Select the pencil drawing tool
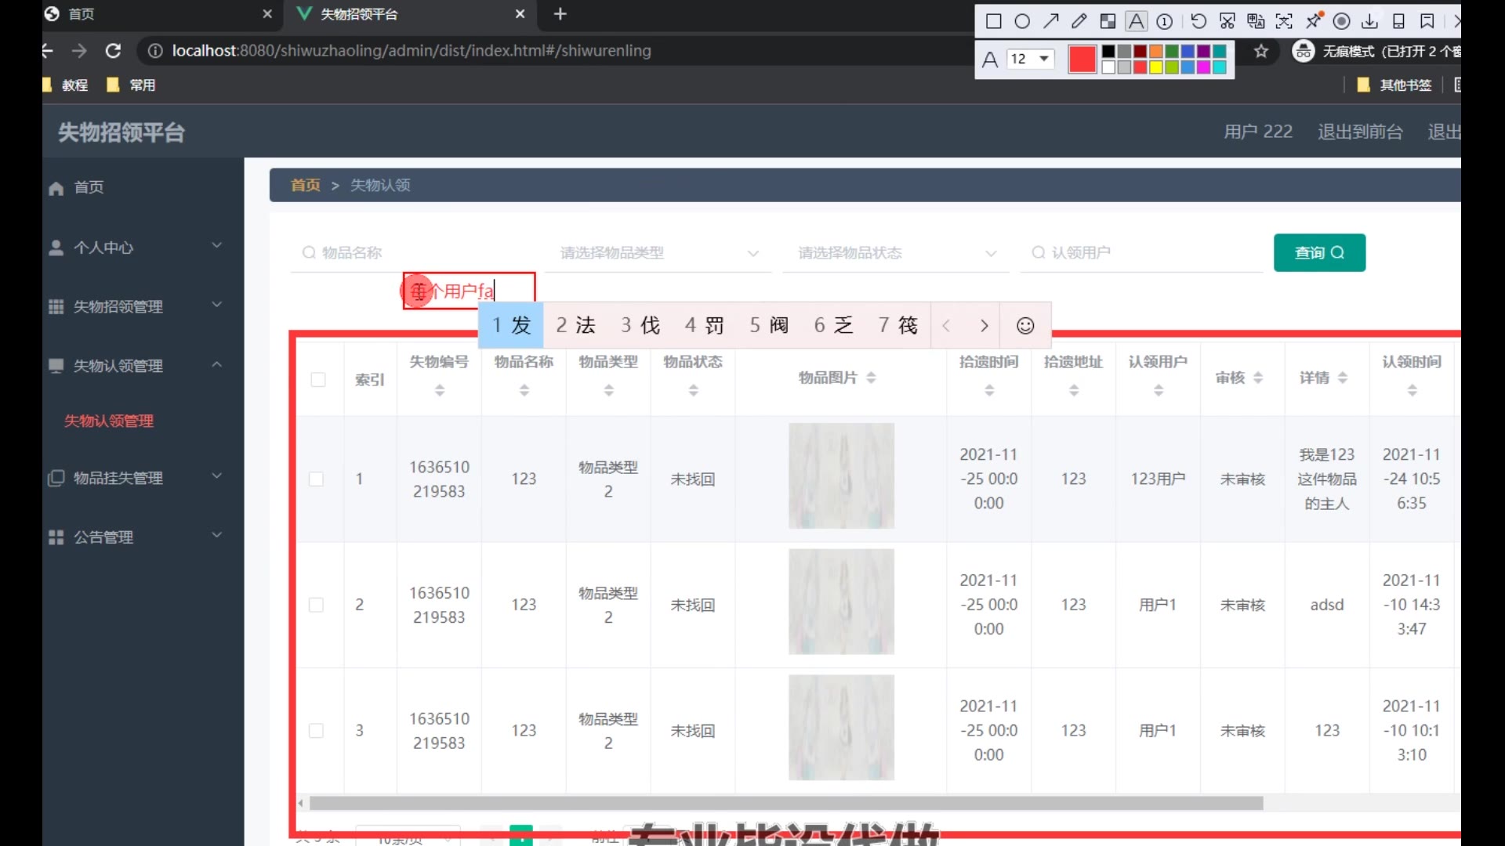Viewport: 1505px width, 846px height. (1079, 21)
